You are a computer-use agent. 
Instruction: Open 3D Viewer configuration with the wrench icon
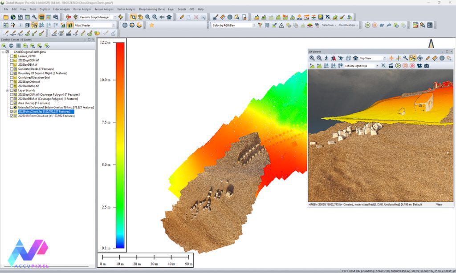coord(406,58)
